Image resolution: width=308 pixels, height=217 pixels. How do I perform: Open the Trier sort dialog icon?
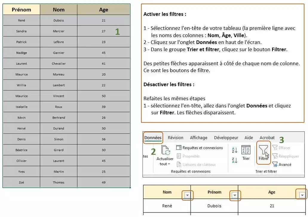pos(246,150)
